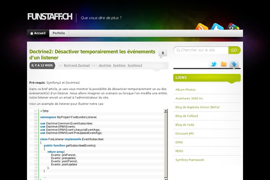Select the folder categories sidebar tab
This screenshot has width=270, height=180.
224,64
